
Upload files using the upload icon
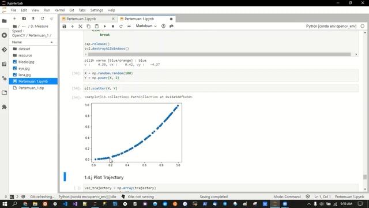33,18
